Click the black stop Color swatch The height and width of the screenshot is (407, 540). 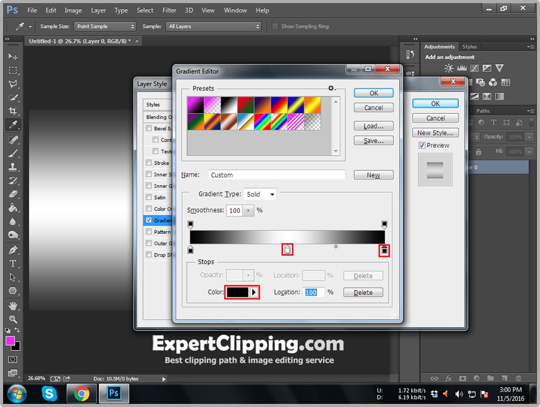(x=237, y=292)
